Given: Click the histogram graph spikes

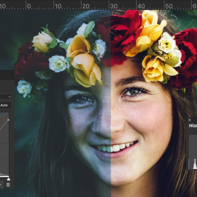Looking at the screenshot, I should point(195,164).
